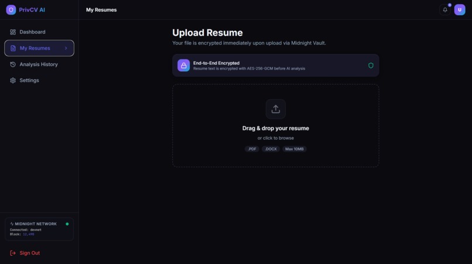Click the Analysis History clock icon

pyautogui.click(x=13, y=64)
